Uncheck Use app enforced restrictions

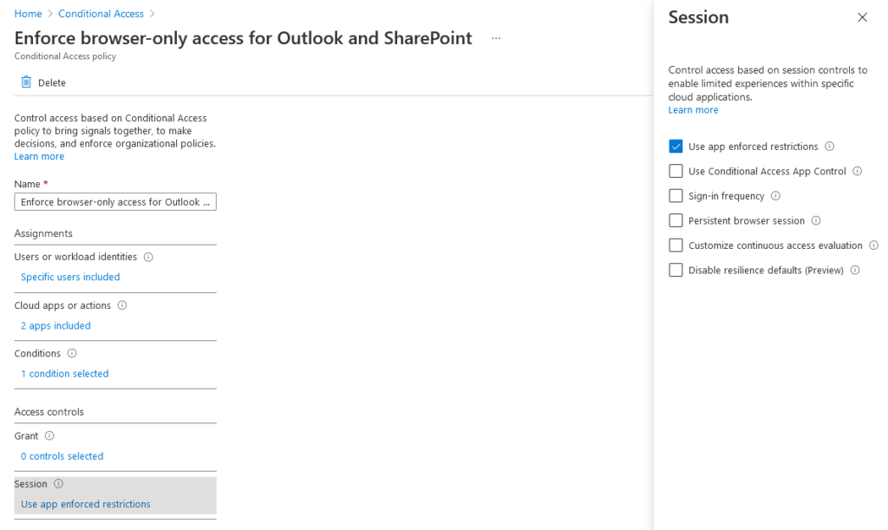(676, 146)
